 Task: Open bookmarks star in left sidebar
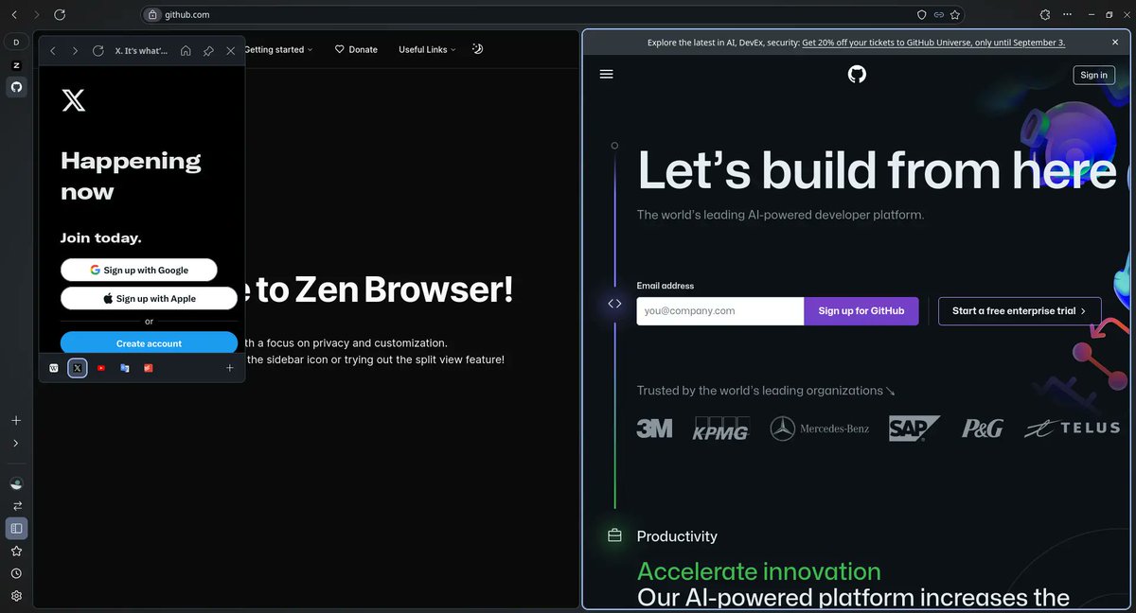point(16,551)
